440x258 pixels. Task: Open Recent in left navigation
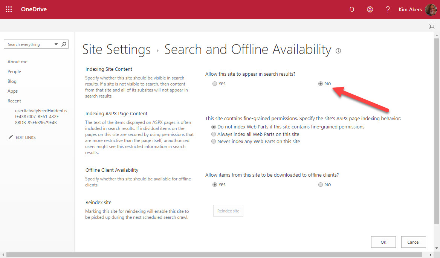click(x=14, y=101)
